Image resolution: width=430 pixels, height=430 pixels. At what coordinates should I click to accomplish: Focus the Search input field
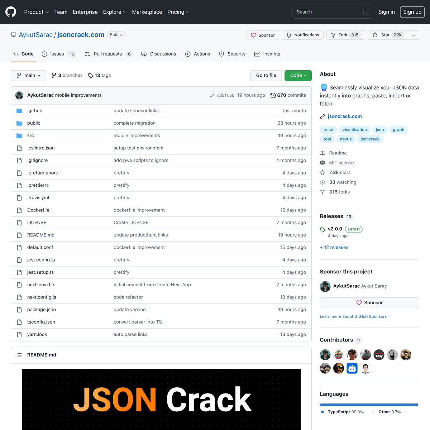click(x=333, y=12)
